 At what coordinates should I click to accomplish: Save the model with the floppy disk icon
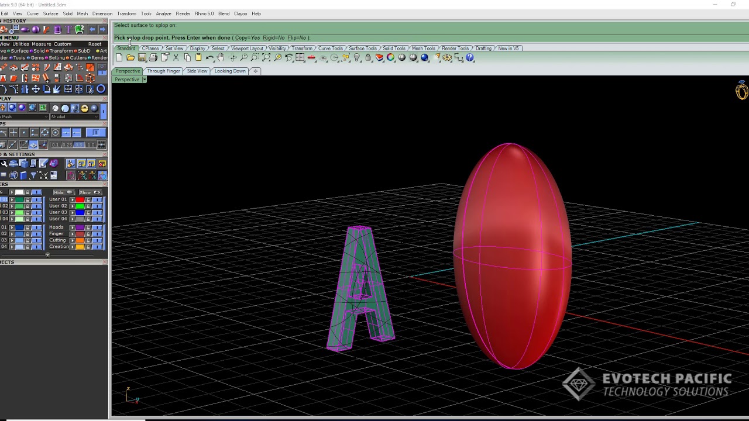tap(142, 57)
